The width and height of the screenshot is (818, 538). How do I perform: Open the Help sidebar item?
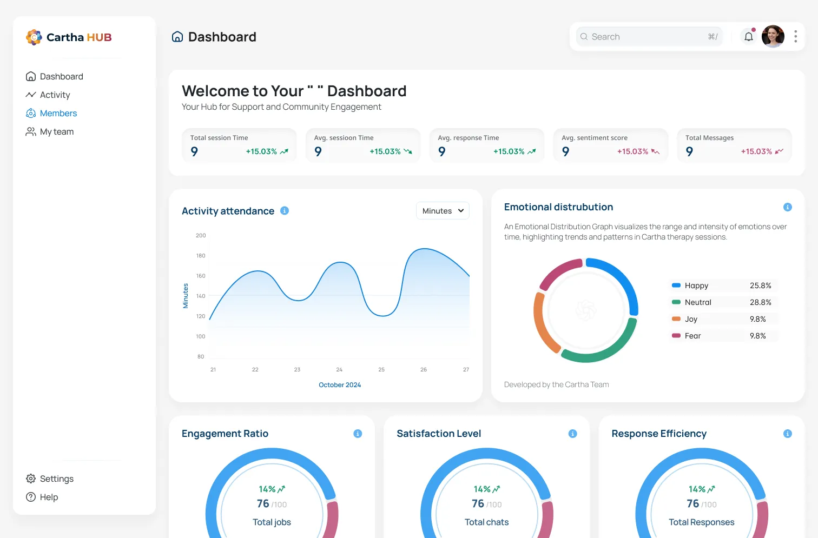tap(42, 497)
